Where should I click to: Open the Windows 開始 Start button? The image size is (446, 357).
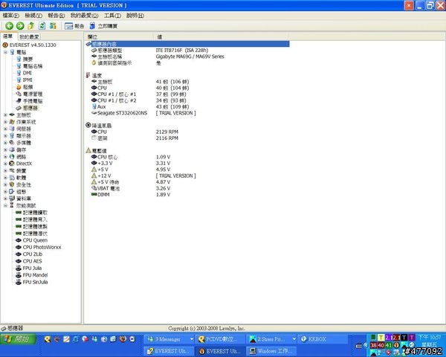click(x=18, y=339)
